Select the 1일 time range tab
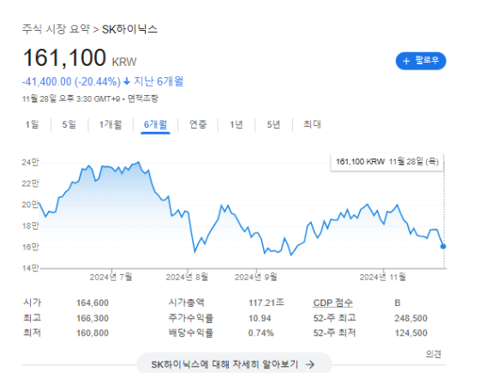The image size is (485, 383). tap(32, 124)
